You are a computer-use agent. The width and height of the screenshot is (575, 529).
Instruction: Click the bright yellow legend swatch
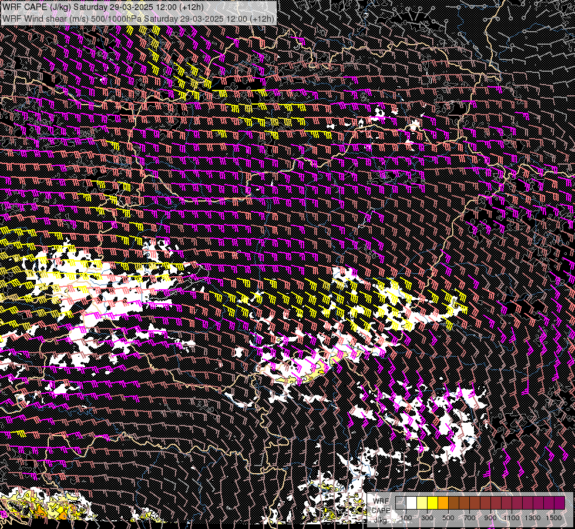coord(433,503)
